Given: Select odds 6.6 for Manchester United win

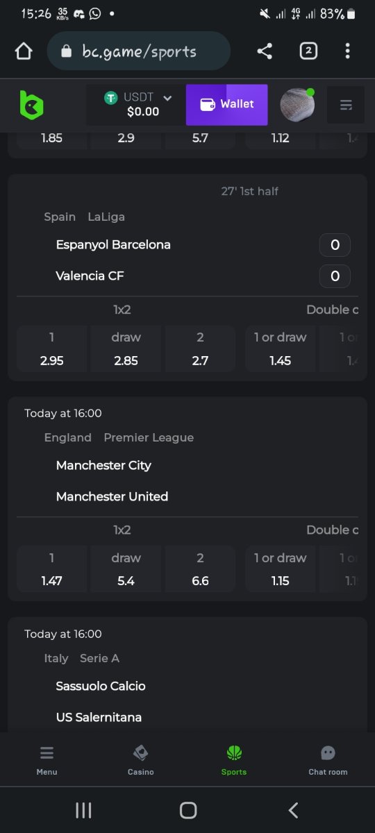Looking at the screenshot, I should pyautogui.click(x=200, y=570).
